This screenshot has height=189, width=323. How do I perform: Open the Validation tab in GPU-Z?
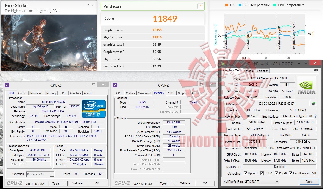point(263,71)
